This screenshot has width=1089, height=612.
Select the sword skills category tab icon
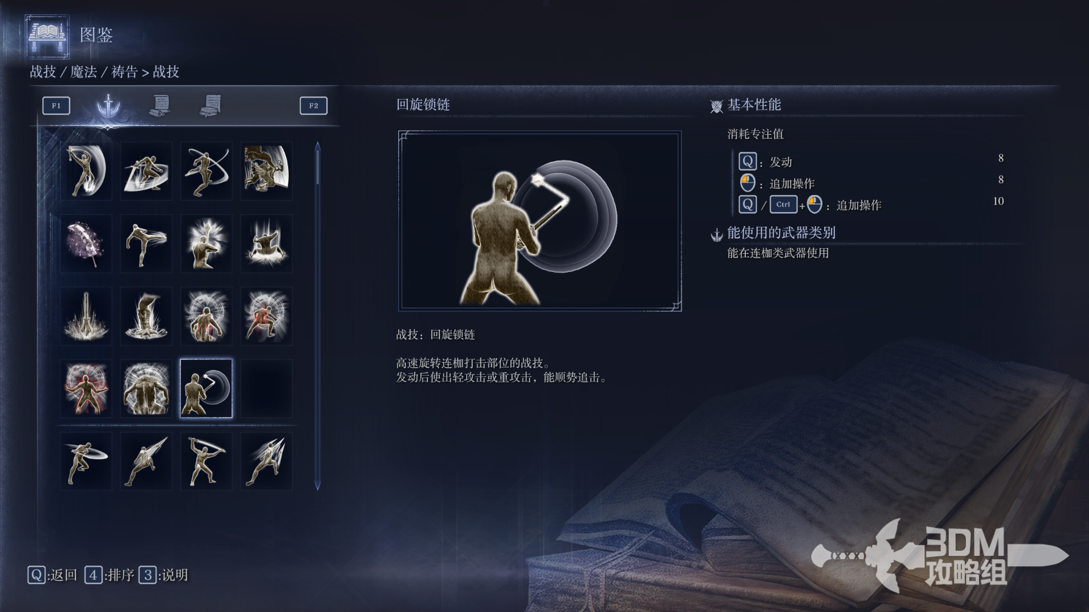(x=108, y=106)
